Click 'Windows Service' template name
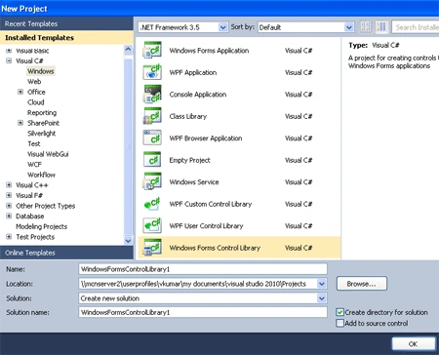 pos(194,182)
